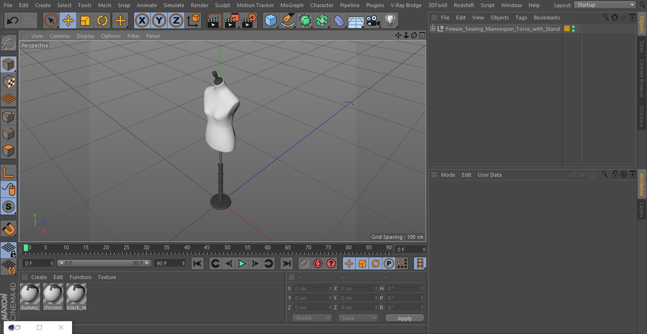The height and width of the screenshot is (334, 647).
Task: Activate the Rotate tool
Action: tap(102, 20)
